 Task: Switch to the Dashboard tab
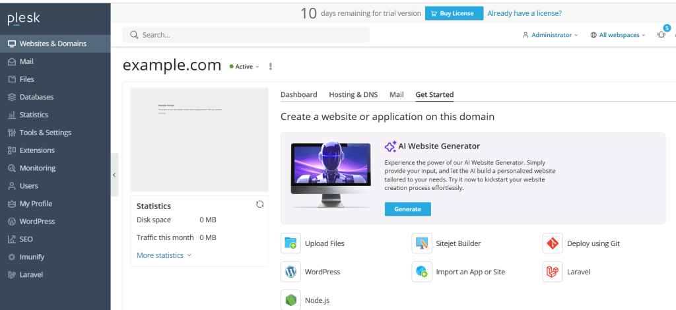tap(298, 94)
